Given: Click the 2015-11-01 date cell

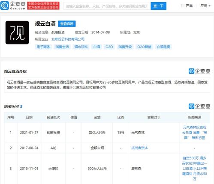Looking at the screenshot, I should tap(29, 169).
